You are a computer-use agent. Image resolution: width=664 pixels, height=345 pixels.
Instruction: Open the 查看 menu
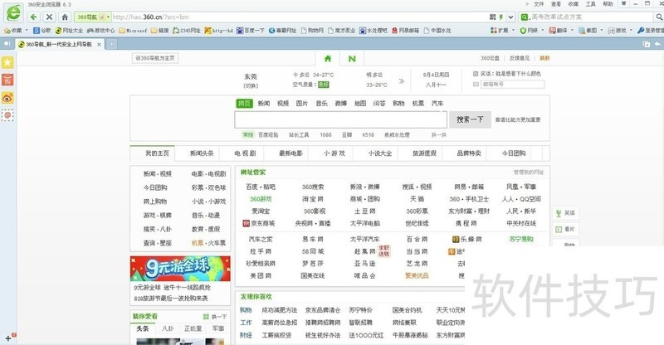coord(556,4)
